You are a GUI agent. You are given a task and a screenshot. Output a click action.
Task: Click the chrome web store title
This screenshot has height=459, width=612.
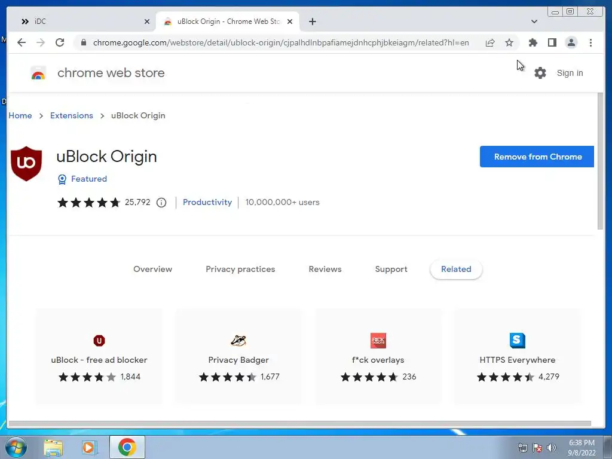111,73
